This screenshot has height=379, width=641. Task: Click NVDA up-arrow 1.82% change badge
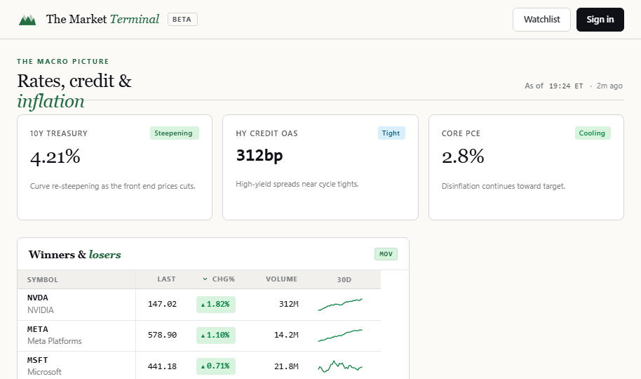(216, 305)
